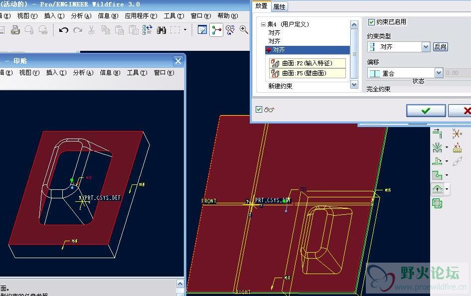
Task: Click reference 曲面:F2(输入特征)
Action: tap(308, 63)
